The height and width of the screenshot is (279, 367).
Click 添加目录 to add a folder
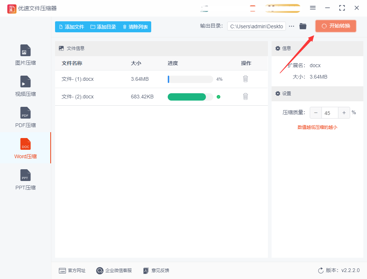103,27
